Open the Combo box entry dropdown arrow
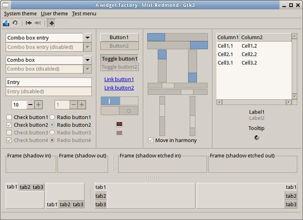 (87, 38)
